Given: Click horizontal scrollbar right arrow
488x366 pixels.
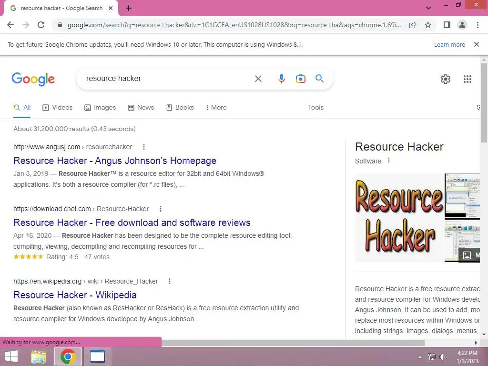Looking at the screenshot, I should pos(476,343).
